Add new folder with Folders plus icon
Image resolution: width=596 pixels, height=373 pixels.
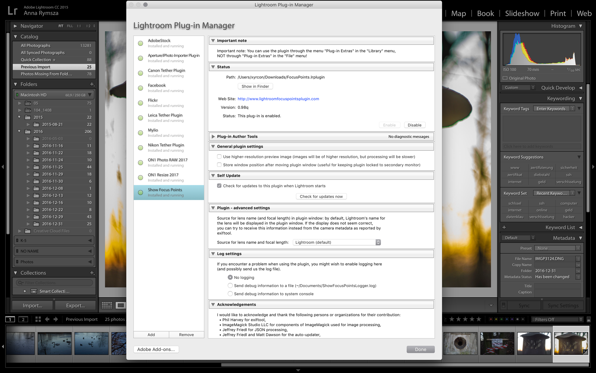click(92, 84)
